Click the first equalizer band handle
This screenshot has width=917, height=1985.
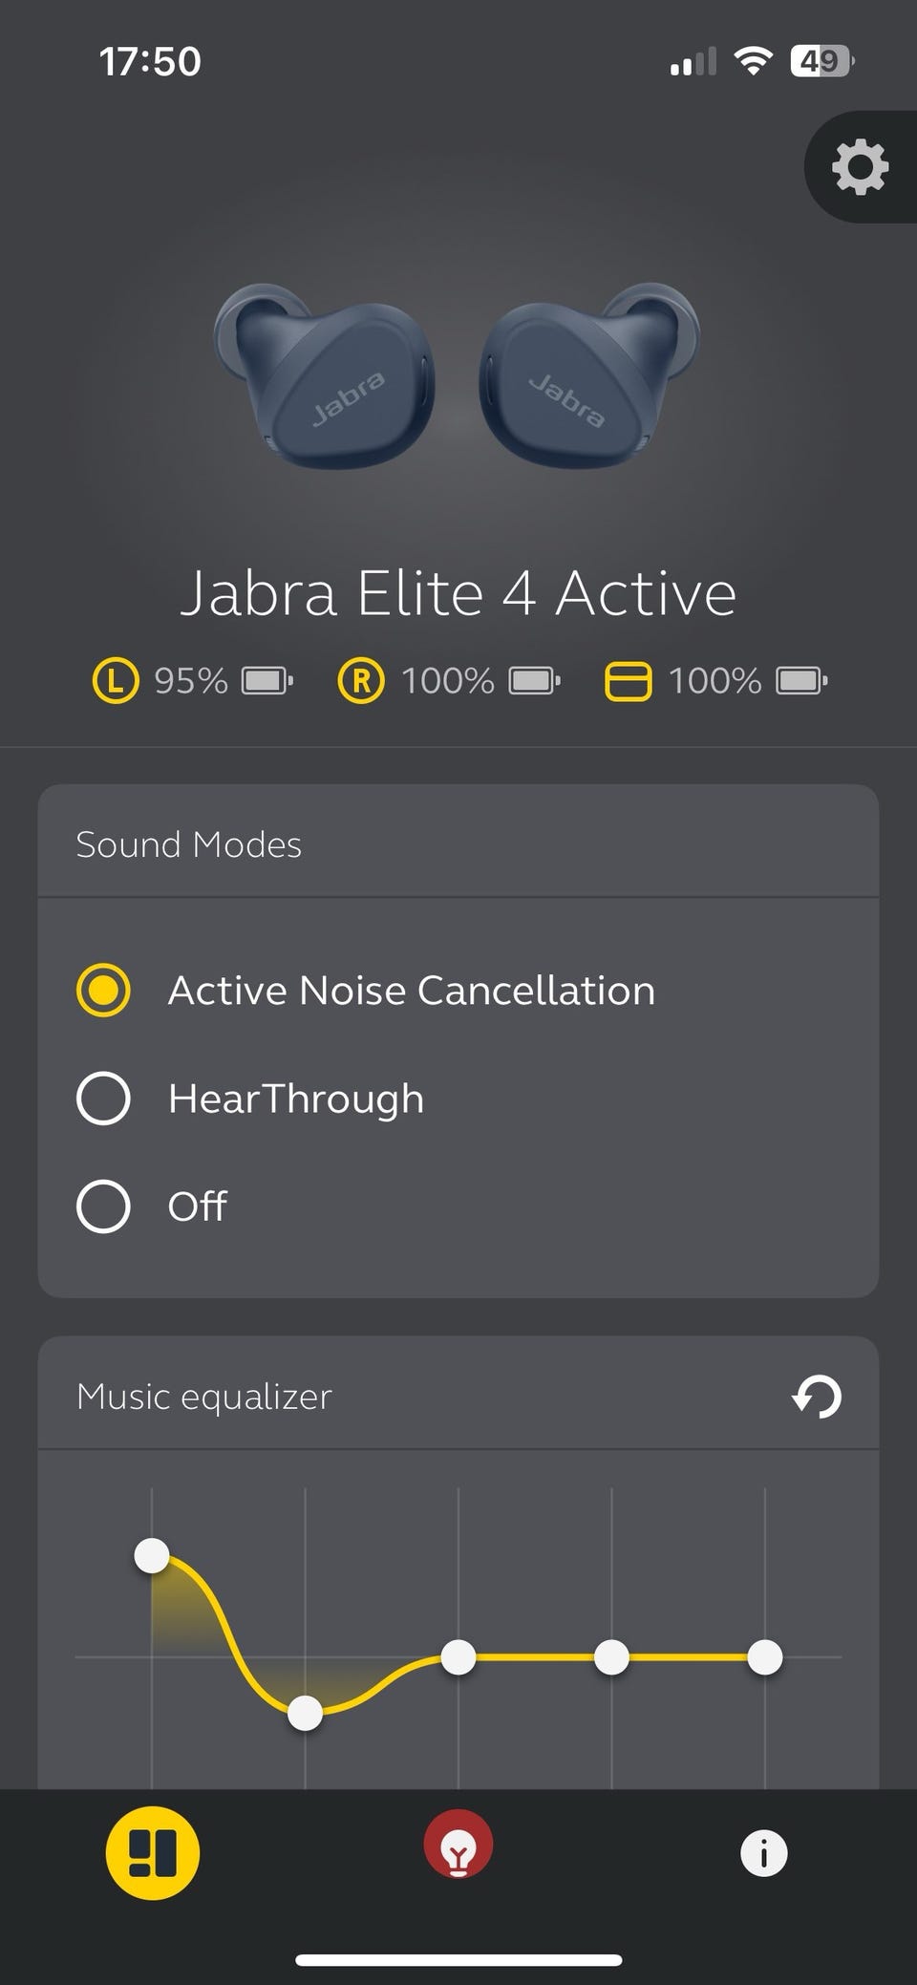point(152,1555)
